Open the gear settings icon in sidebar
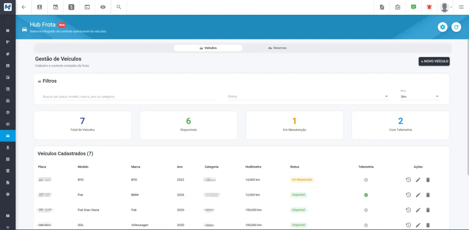This screenshot has height=230, width=469. tap(8, 194)
